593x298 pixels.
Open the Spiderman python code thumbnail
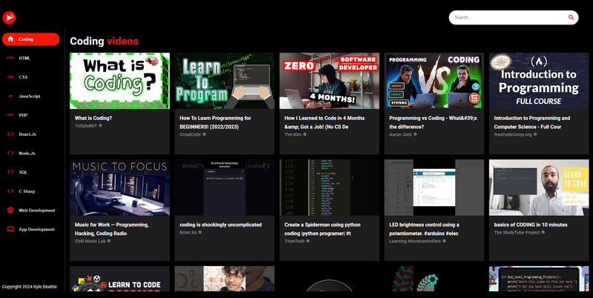click(x=329, y=188)
